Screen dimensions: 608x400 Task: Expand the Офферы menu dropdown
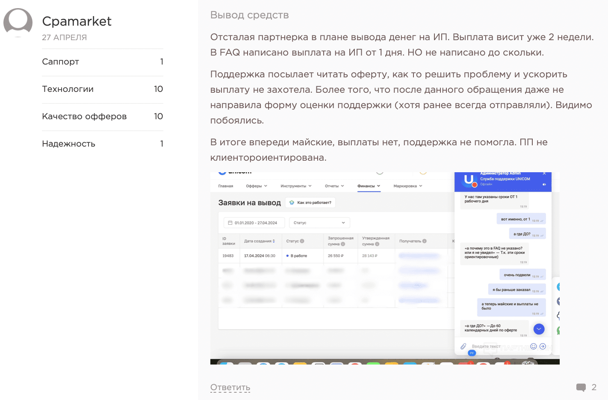pyautogui.click(x=257, y=186)
